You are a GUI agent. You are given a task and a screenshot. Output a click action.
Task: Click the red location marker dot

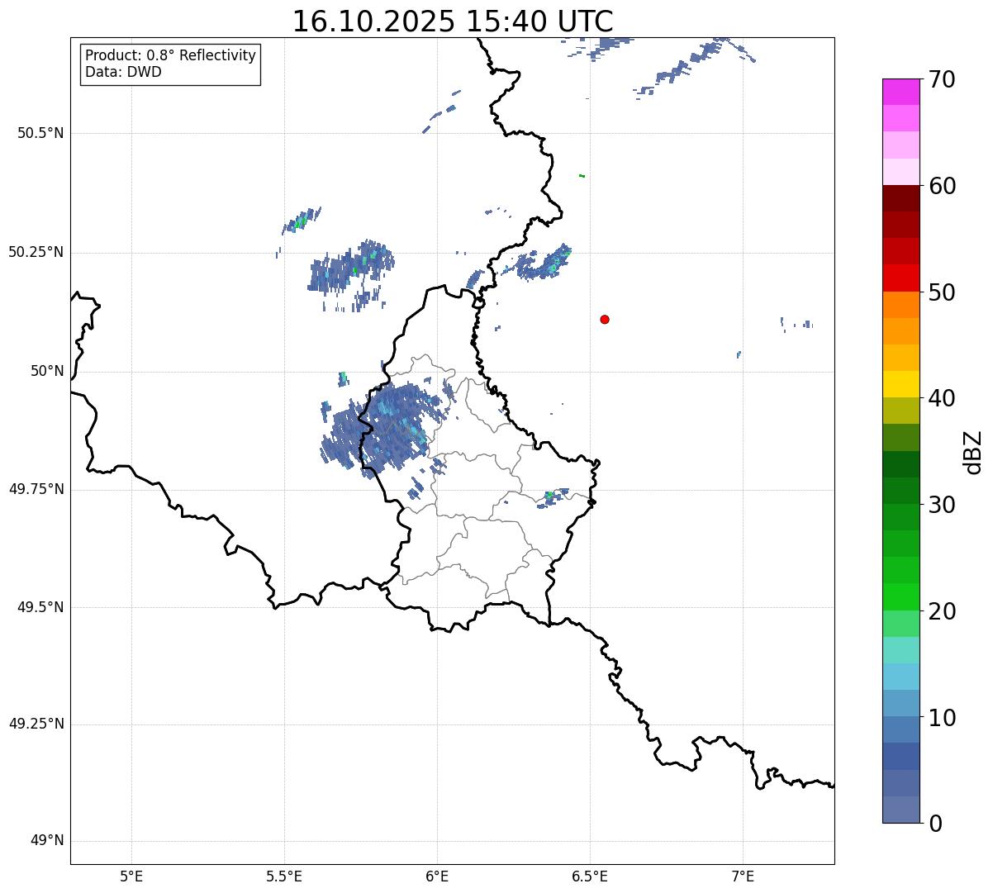pyautogui.click(x=605, y=319)
